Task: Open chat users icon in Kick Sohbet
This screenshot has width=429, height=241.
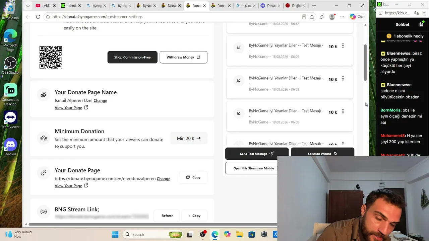Action: (x=421, y=24)
